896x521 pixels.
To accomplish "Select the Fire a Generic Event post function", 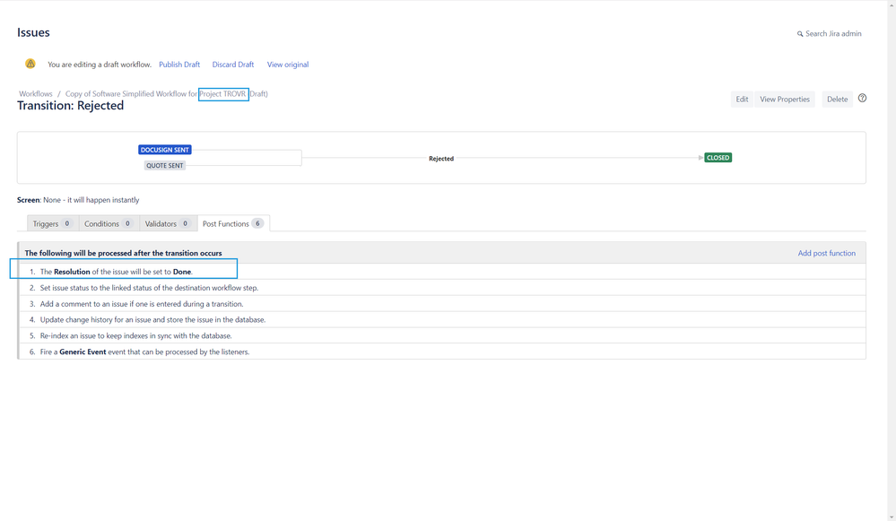I will (441, 352).
